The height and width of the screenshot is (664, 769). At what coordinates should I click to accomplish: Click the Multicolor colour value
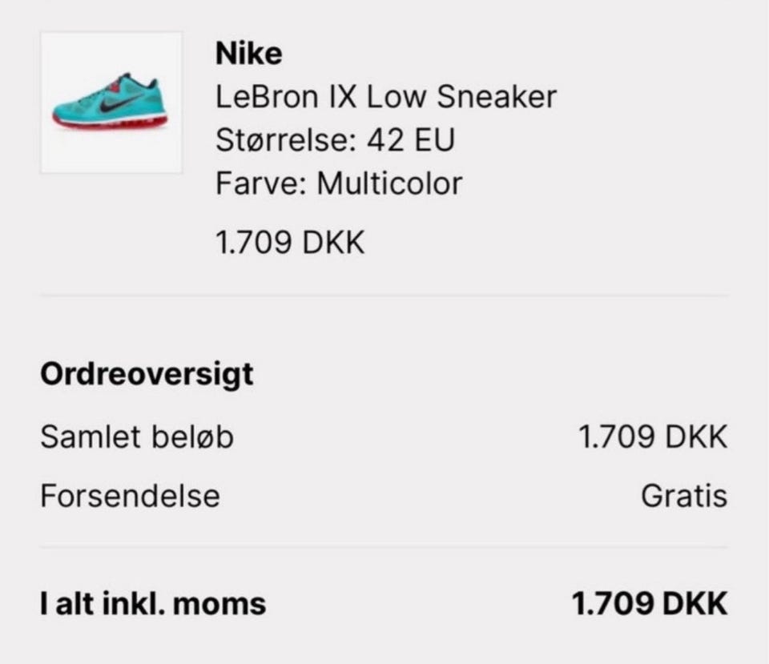pos(389,184)
